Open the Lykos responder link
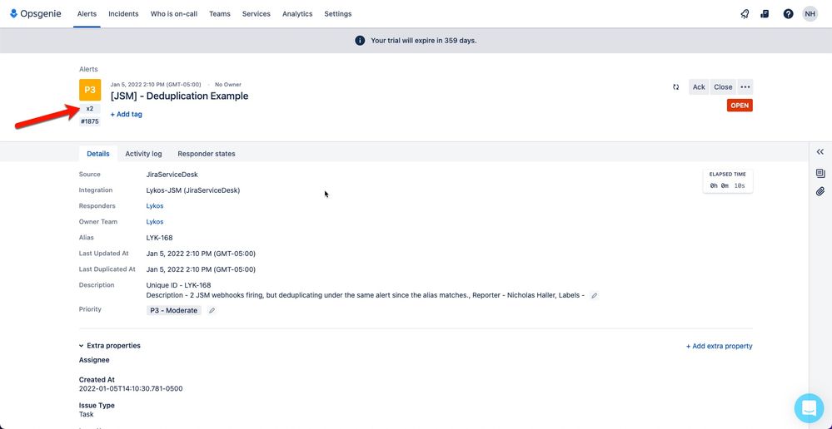832x429 pixels. 155,206
